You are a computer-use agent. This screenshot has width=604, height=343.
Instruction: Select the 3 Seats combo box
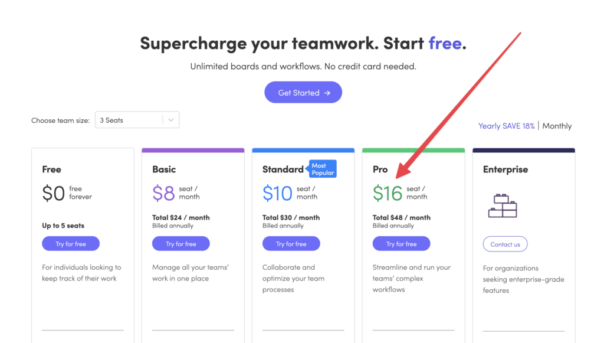(x=137, y=120)
